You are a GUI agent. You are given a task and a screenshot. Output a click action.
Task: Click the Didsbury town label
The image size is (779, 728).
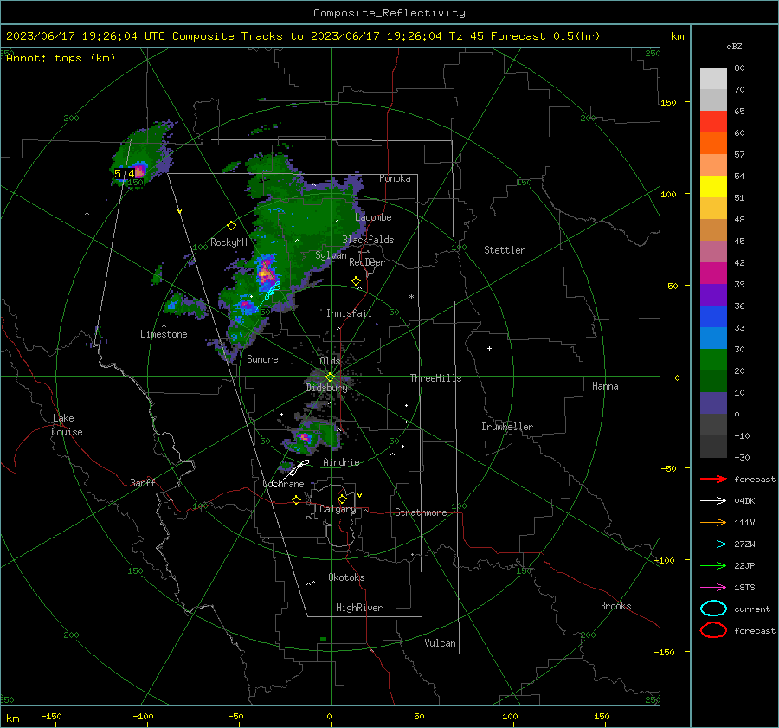click(326, 388)
